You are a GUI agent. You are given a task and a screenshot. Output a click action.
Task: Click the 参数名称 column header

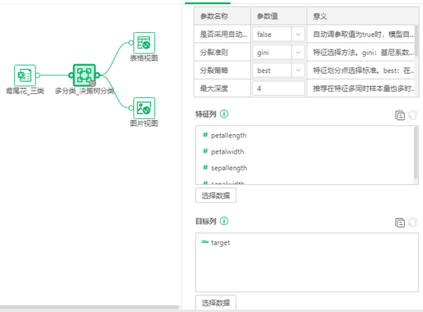222,16
